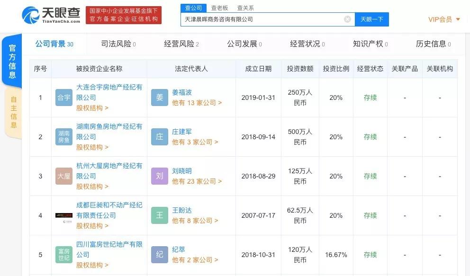Screen dimensions: 470x276
Task: Select the 自主信息 side tab
Action: (13, 112)
